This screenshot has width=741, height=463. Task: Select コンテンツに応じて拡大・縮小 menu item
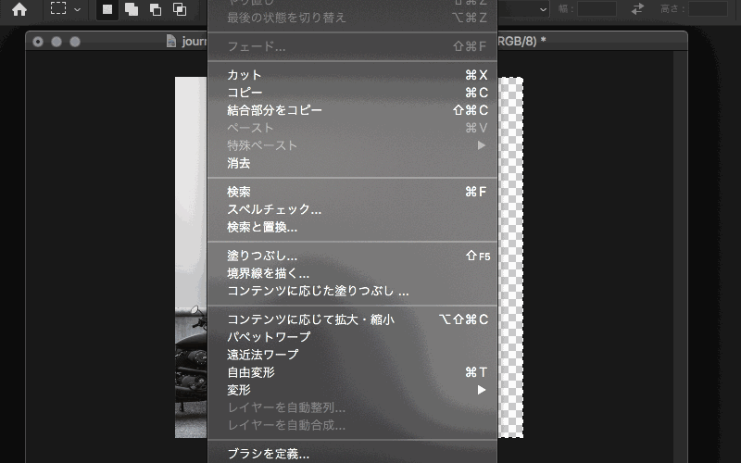353,319
